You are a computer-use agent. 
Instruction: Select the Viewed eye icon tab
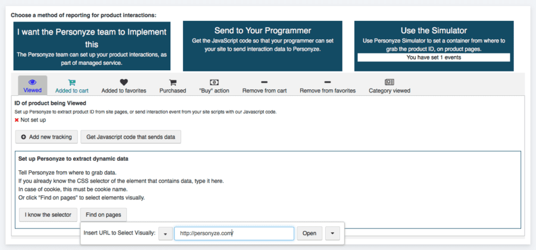(33, 82)
